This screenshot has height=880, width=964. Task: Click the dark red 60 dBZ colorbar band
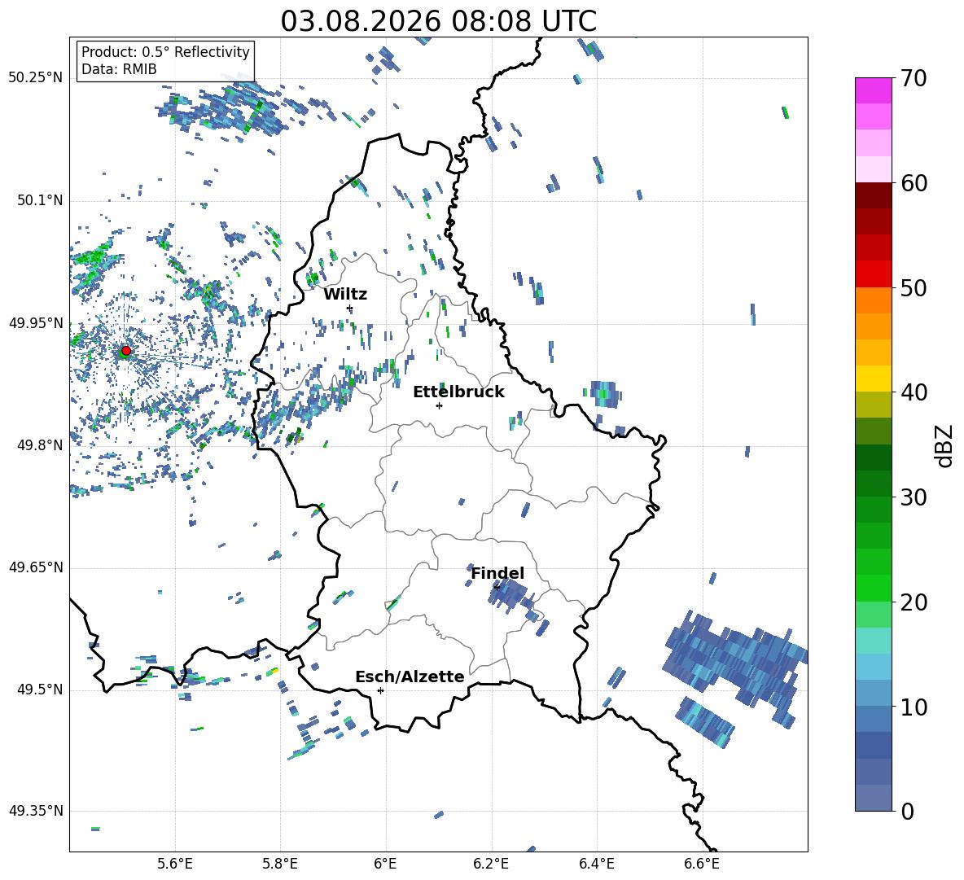point(873,195)
